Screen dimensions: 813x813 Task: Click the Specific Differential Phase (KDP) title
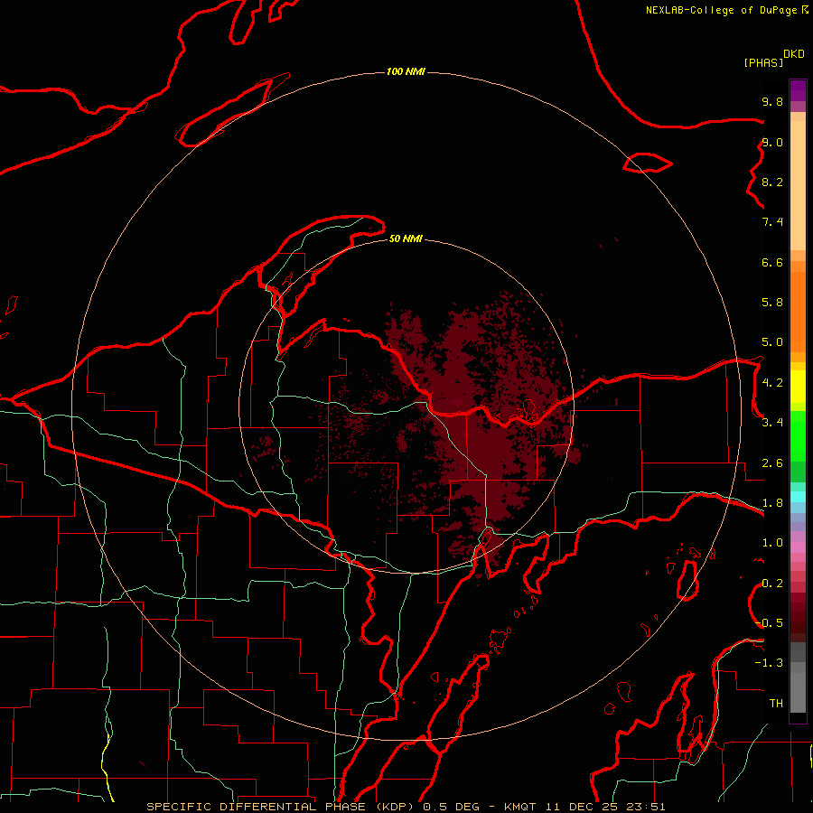pyautogui.click(x=281, y=807)
